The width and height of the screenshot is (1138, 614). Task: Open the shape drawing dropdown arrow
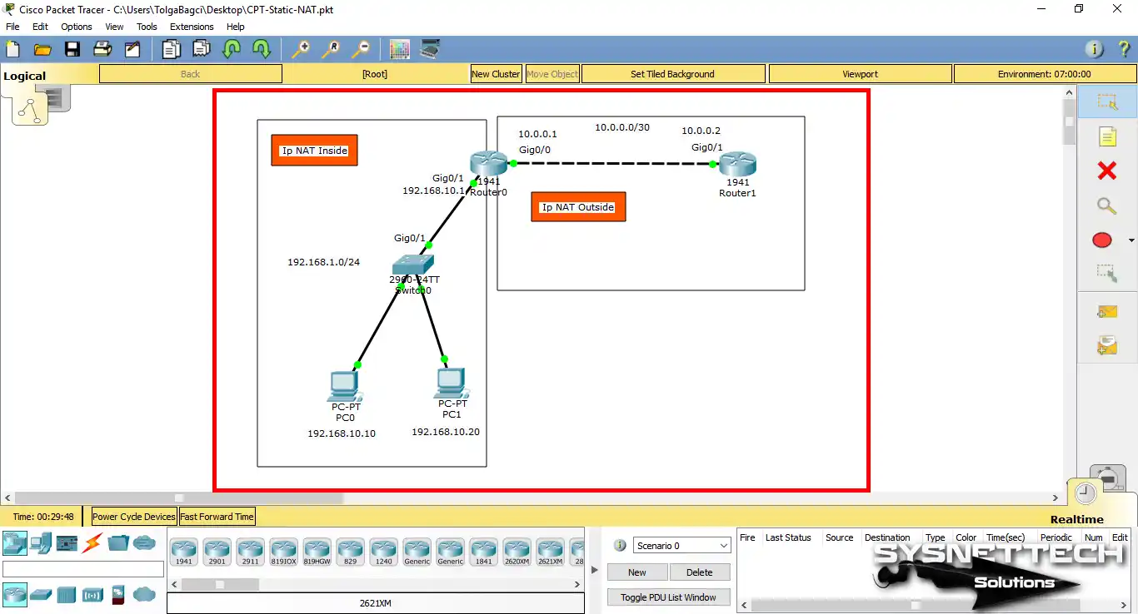[1130, 240]
